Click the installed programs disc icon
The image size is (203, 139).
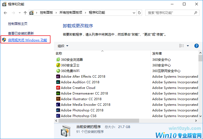(66, 131)
